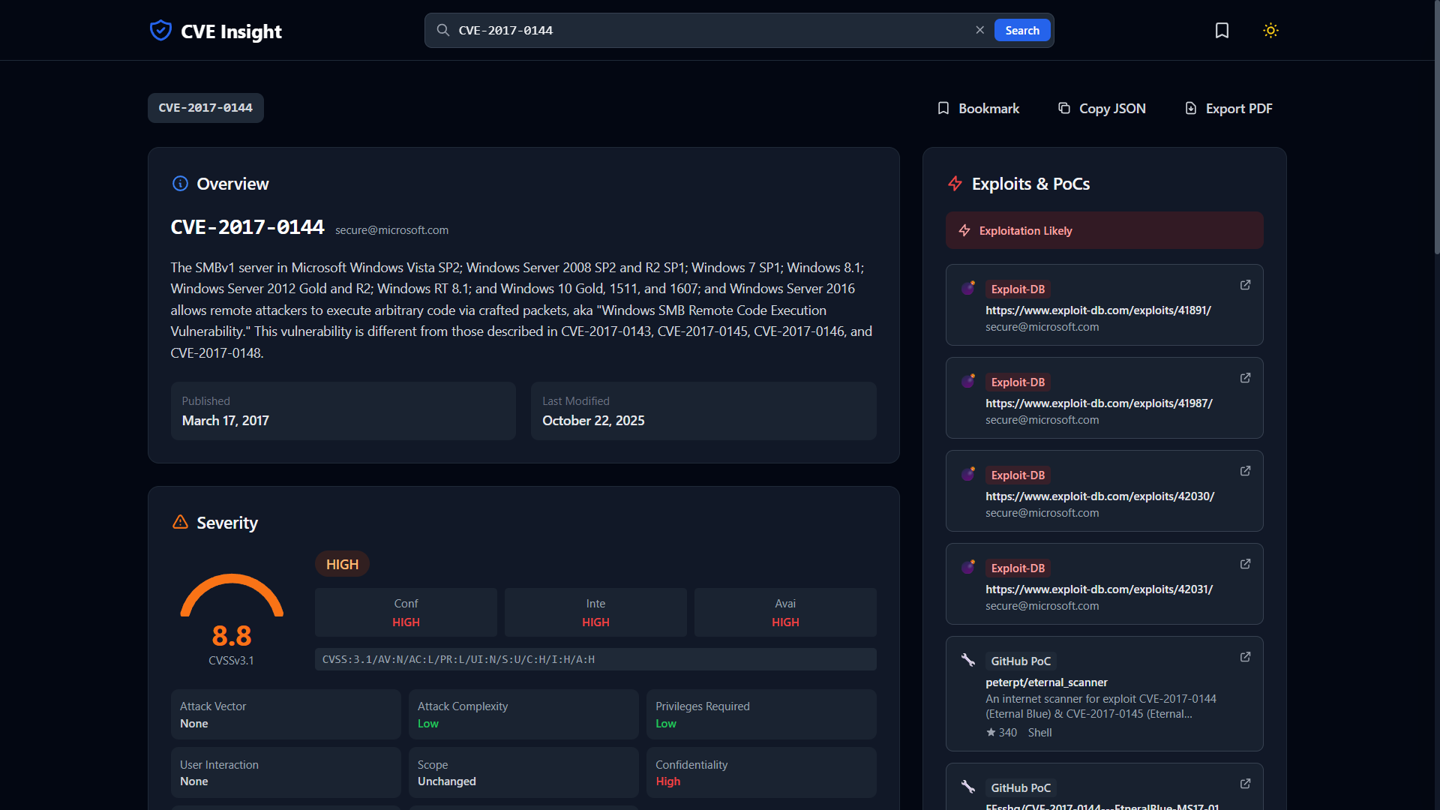Open external link for second GitHub PoC card
The height and width of the screenshot is (810, 1440).
[1245, 784]
